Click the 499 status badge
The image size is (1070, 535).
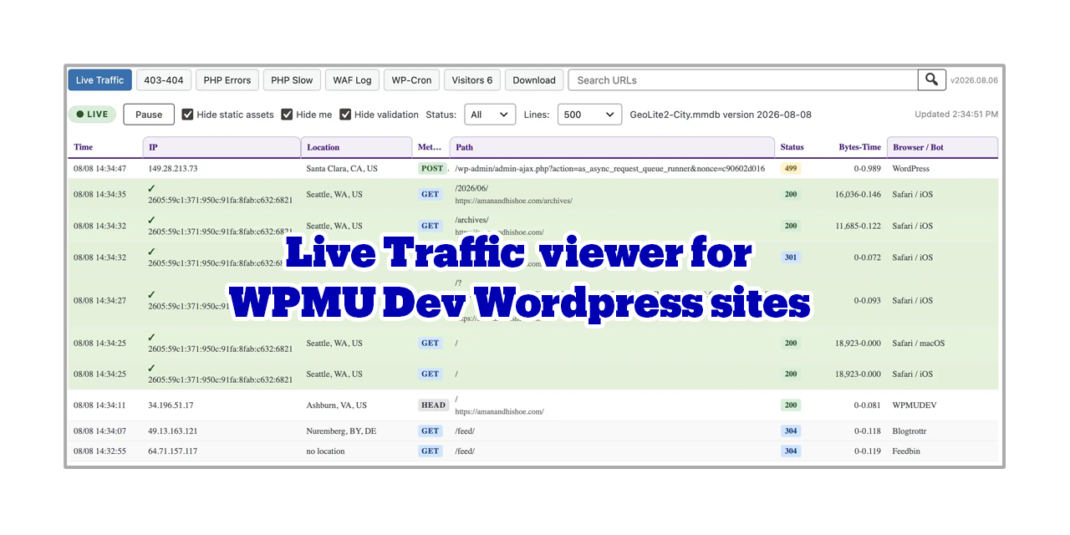(791, 168)
